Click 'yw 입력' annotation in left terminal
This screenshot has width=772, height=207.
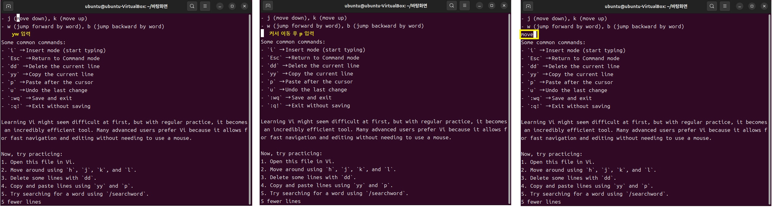[x=21, y=34]
